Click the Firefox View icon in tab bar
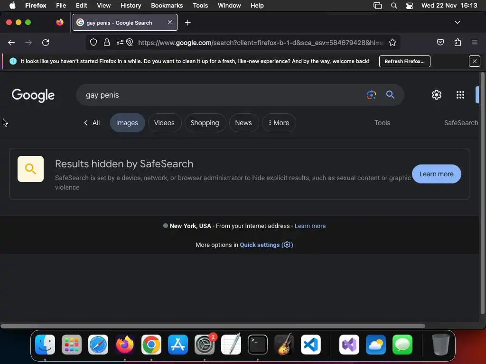Viewport: 486px width, 364px height. pyautogui.click(x=60, y=22)
